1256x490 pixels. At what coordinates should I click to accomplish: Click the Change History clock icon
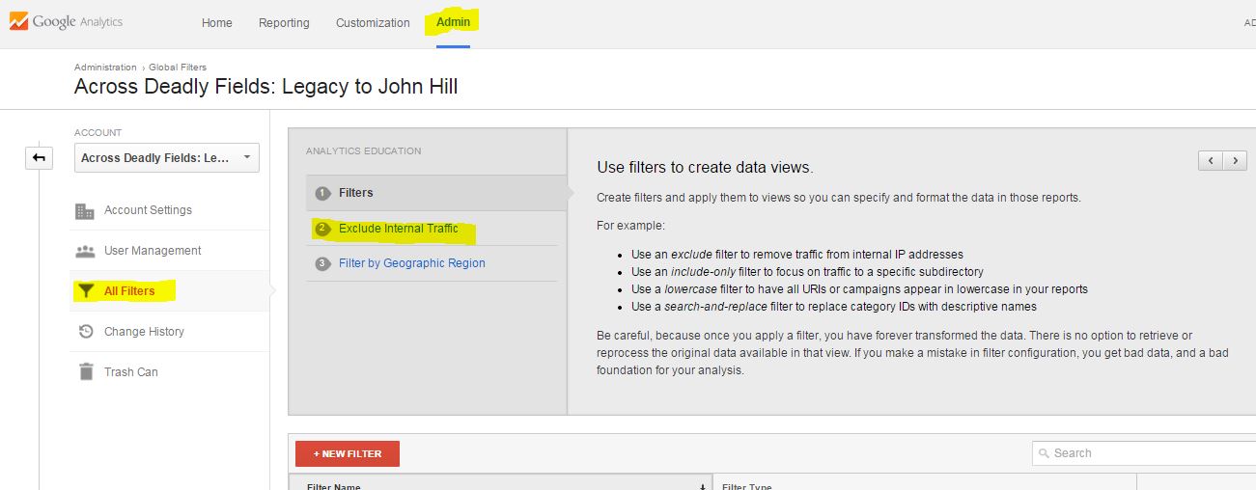(85, 332)
